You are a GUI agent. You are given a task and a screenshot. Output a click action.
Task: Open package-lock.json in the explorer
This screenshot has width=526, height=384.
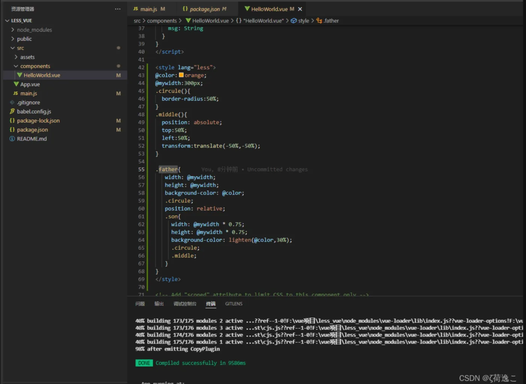pos(38,121)
